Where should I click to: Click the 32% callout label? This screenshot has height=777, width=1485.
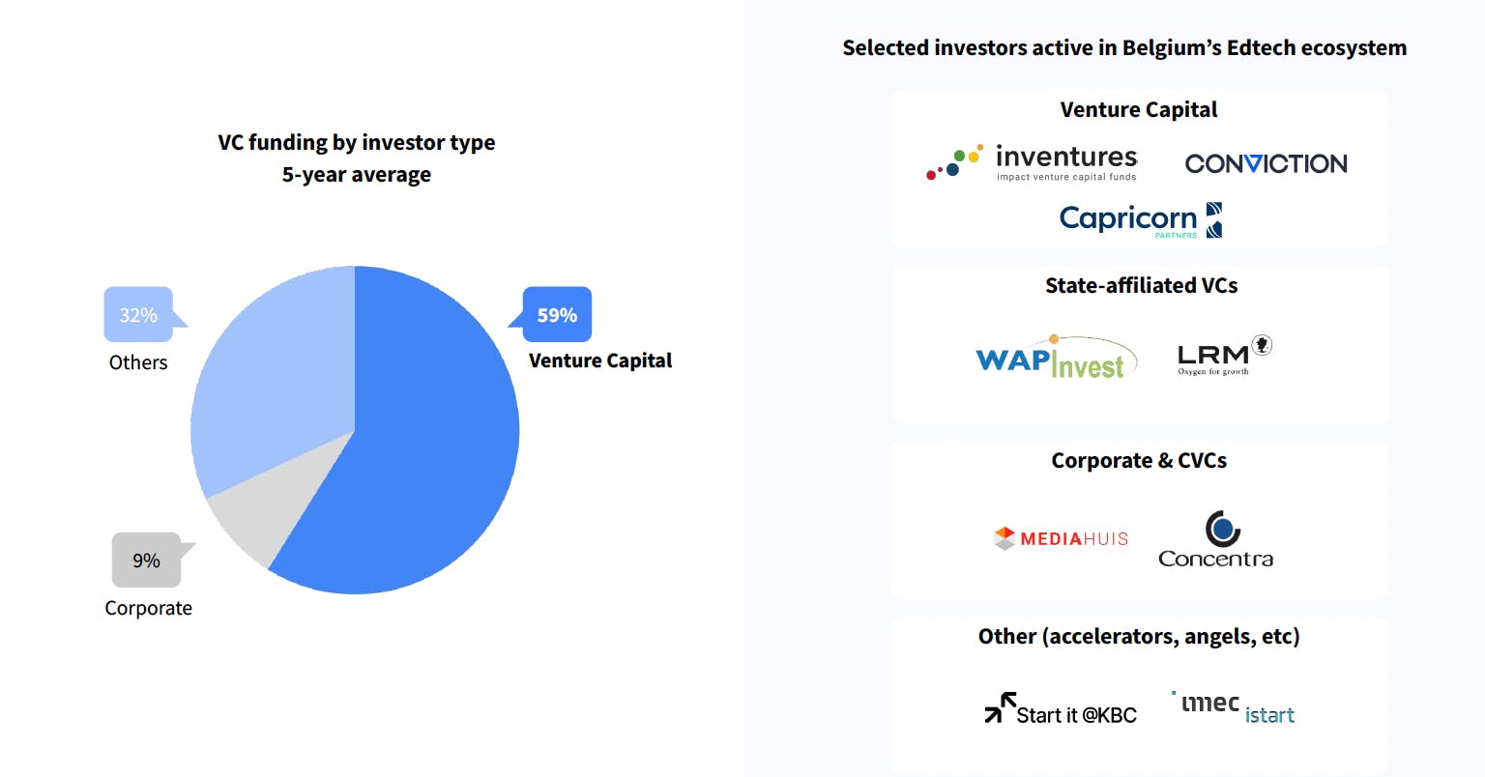pos(138,314)
